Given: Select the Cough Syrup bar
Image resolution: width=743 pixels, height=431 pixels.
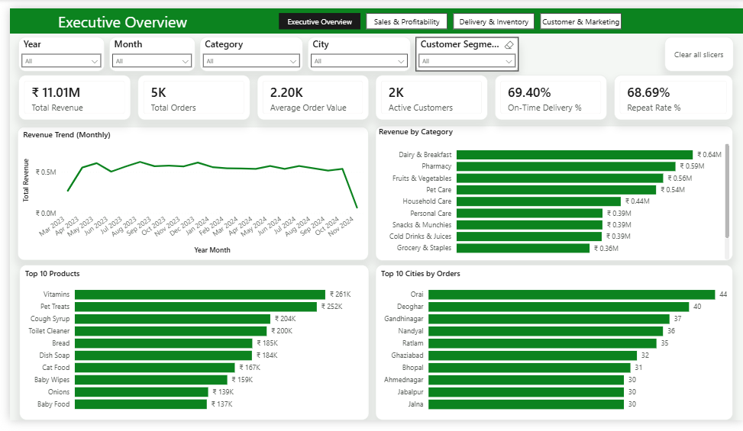Looking at the screenshot, I should [173, 319].
